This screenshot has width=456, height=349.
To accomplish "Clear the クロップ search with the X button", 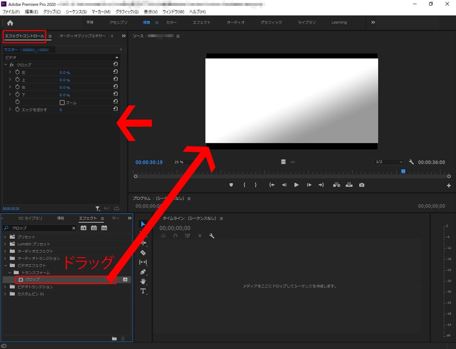I will click(73, 228).
